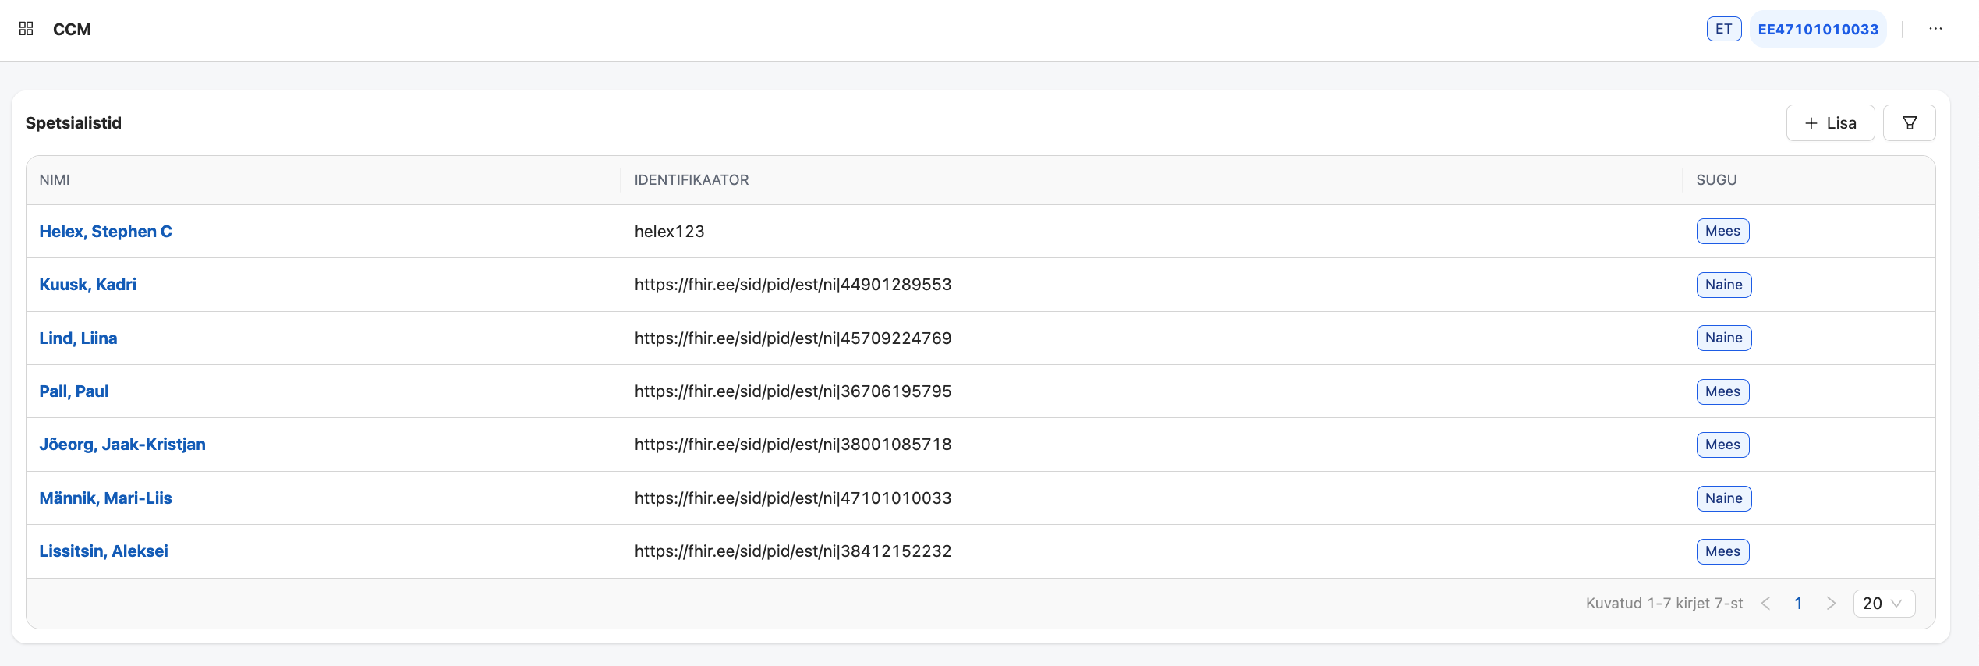Open the app grid menu icon

(26, 29)
